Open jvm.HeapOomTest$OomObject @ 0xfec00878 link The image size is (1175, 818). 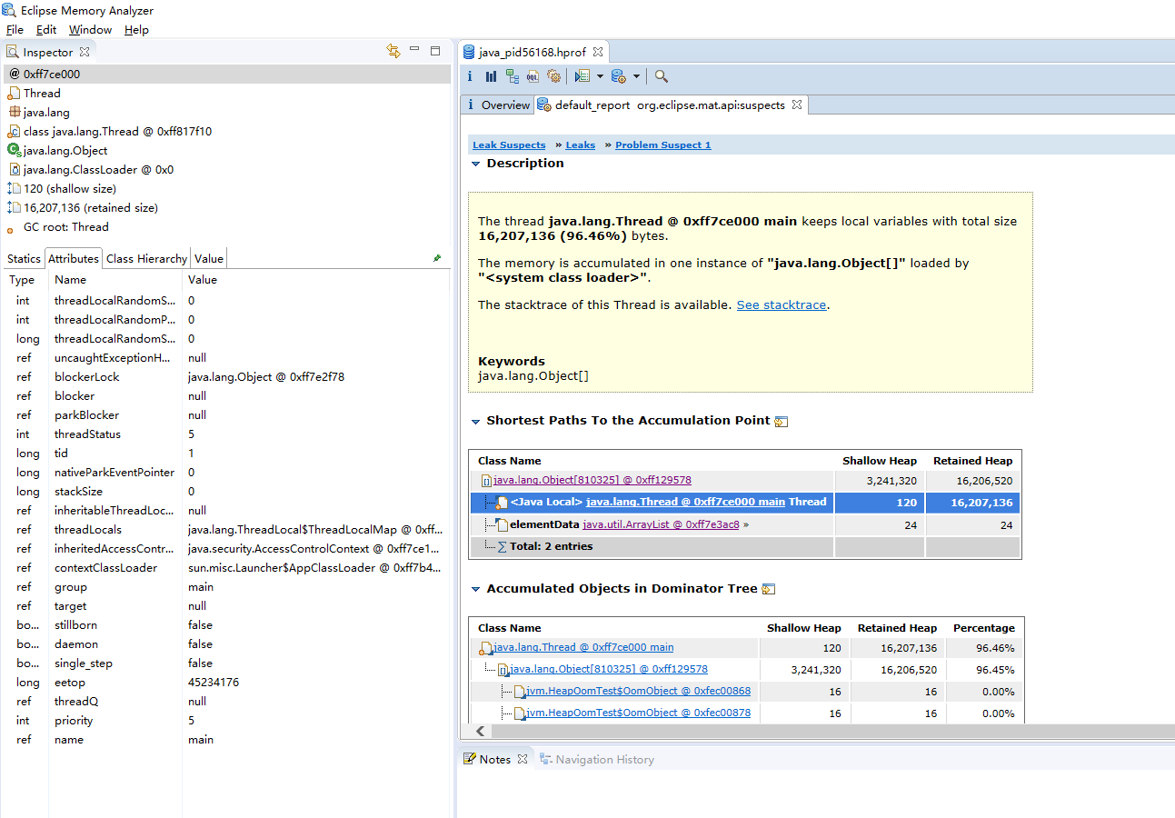(639, 713)
